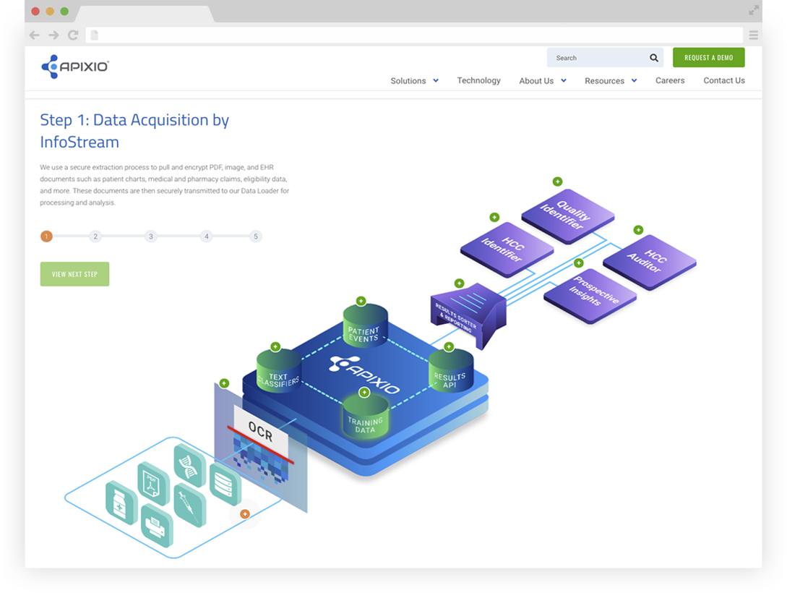787x593 pixels.
Task: Click the DNA helix data icon
Action: tap(190, 466)
